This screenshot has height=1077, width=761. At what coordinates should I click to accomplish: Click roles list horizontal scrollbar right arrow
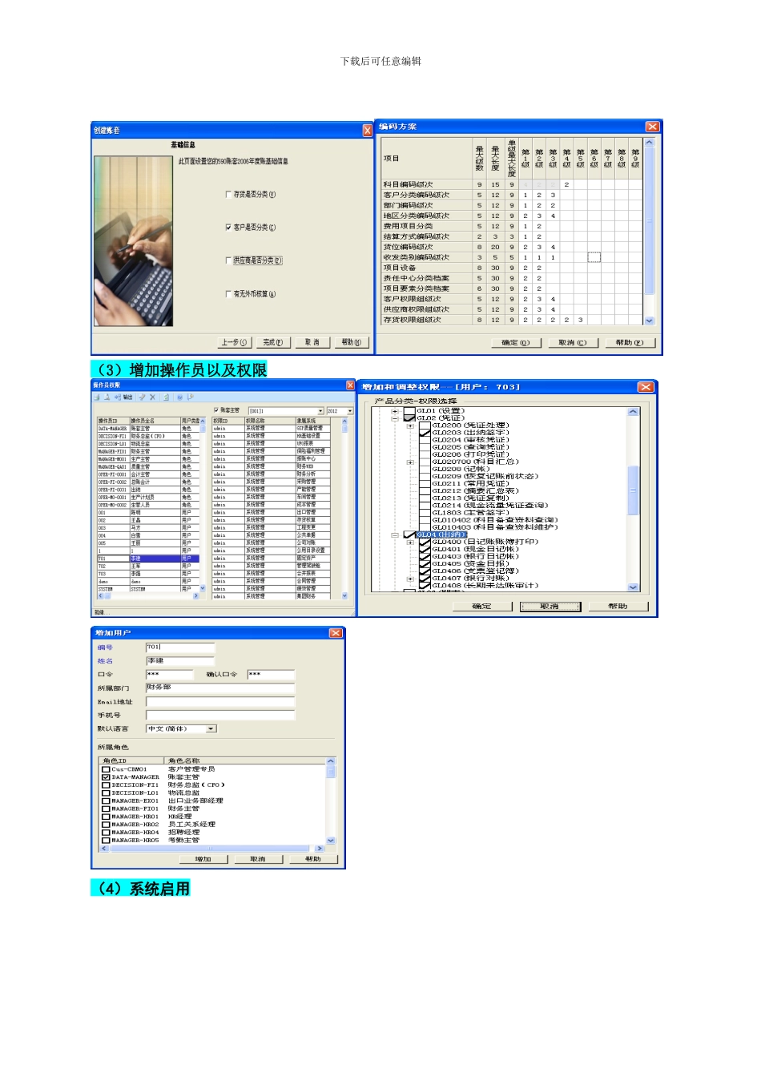319,848
